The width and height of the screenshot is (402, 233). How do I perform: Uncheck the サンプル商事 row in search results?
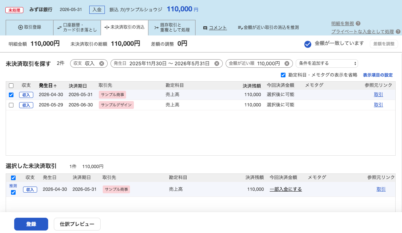(11, 95)
